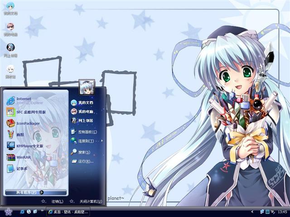The height and width of the screenshot is (217, 290).
Task: Launch Internet Explorer quick launch icon
Action: (x=22, y=212)
